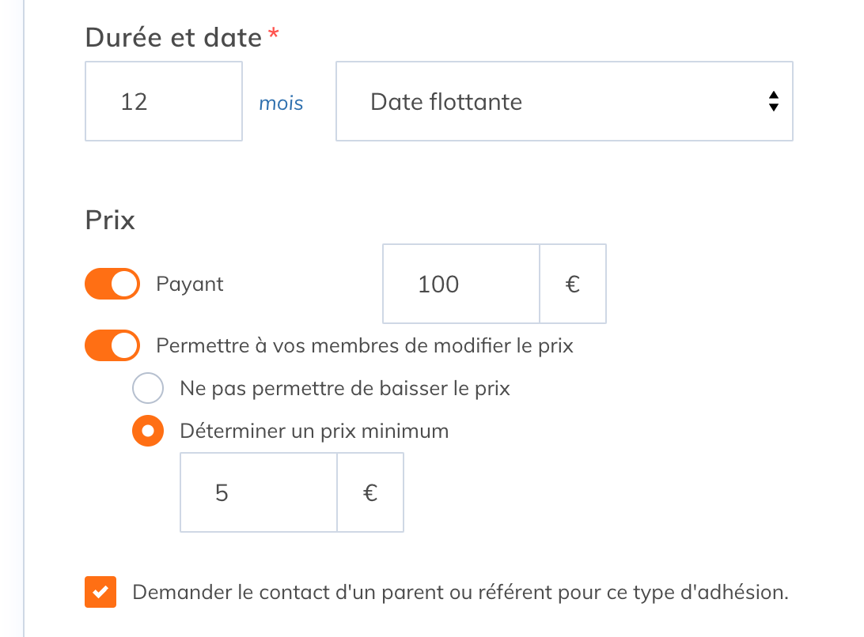Click the minimum price field showing 5
The width and height of the screenshot is (864, 637).
259,492
